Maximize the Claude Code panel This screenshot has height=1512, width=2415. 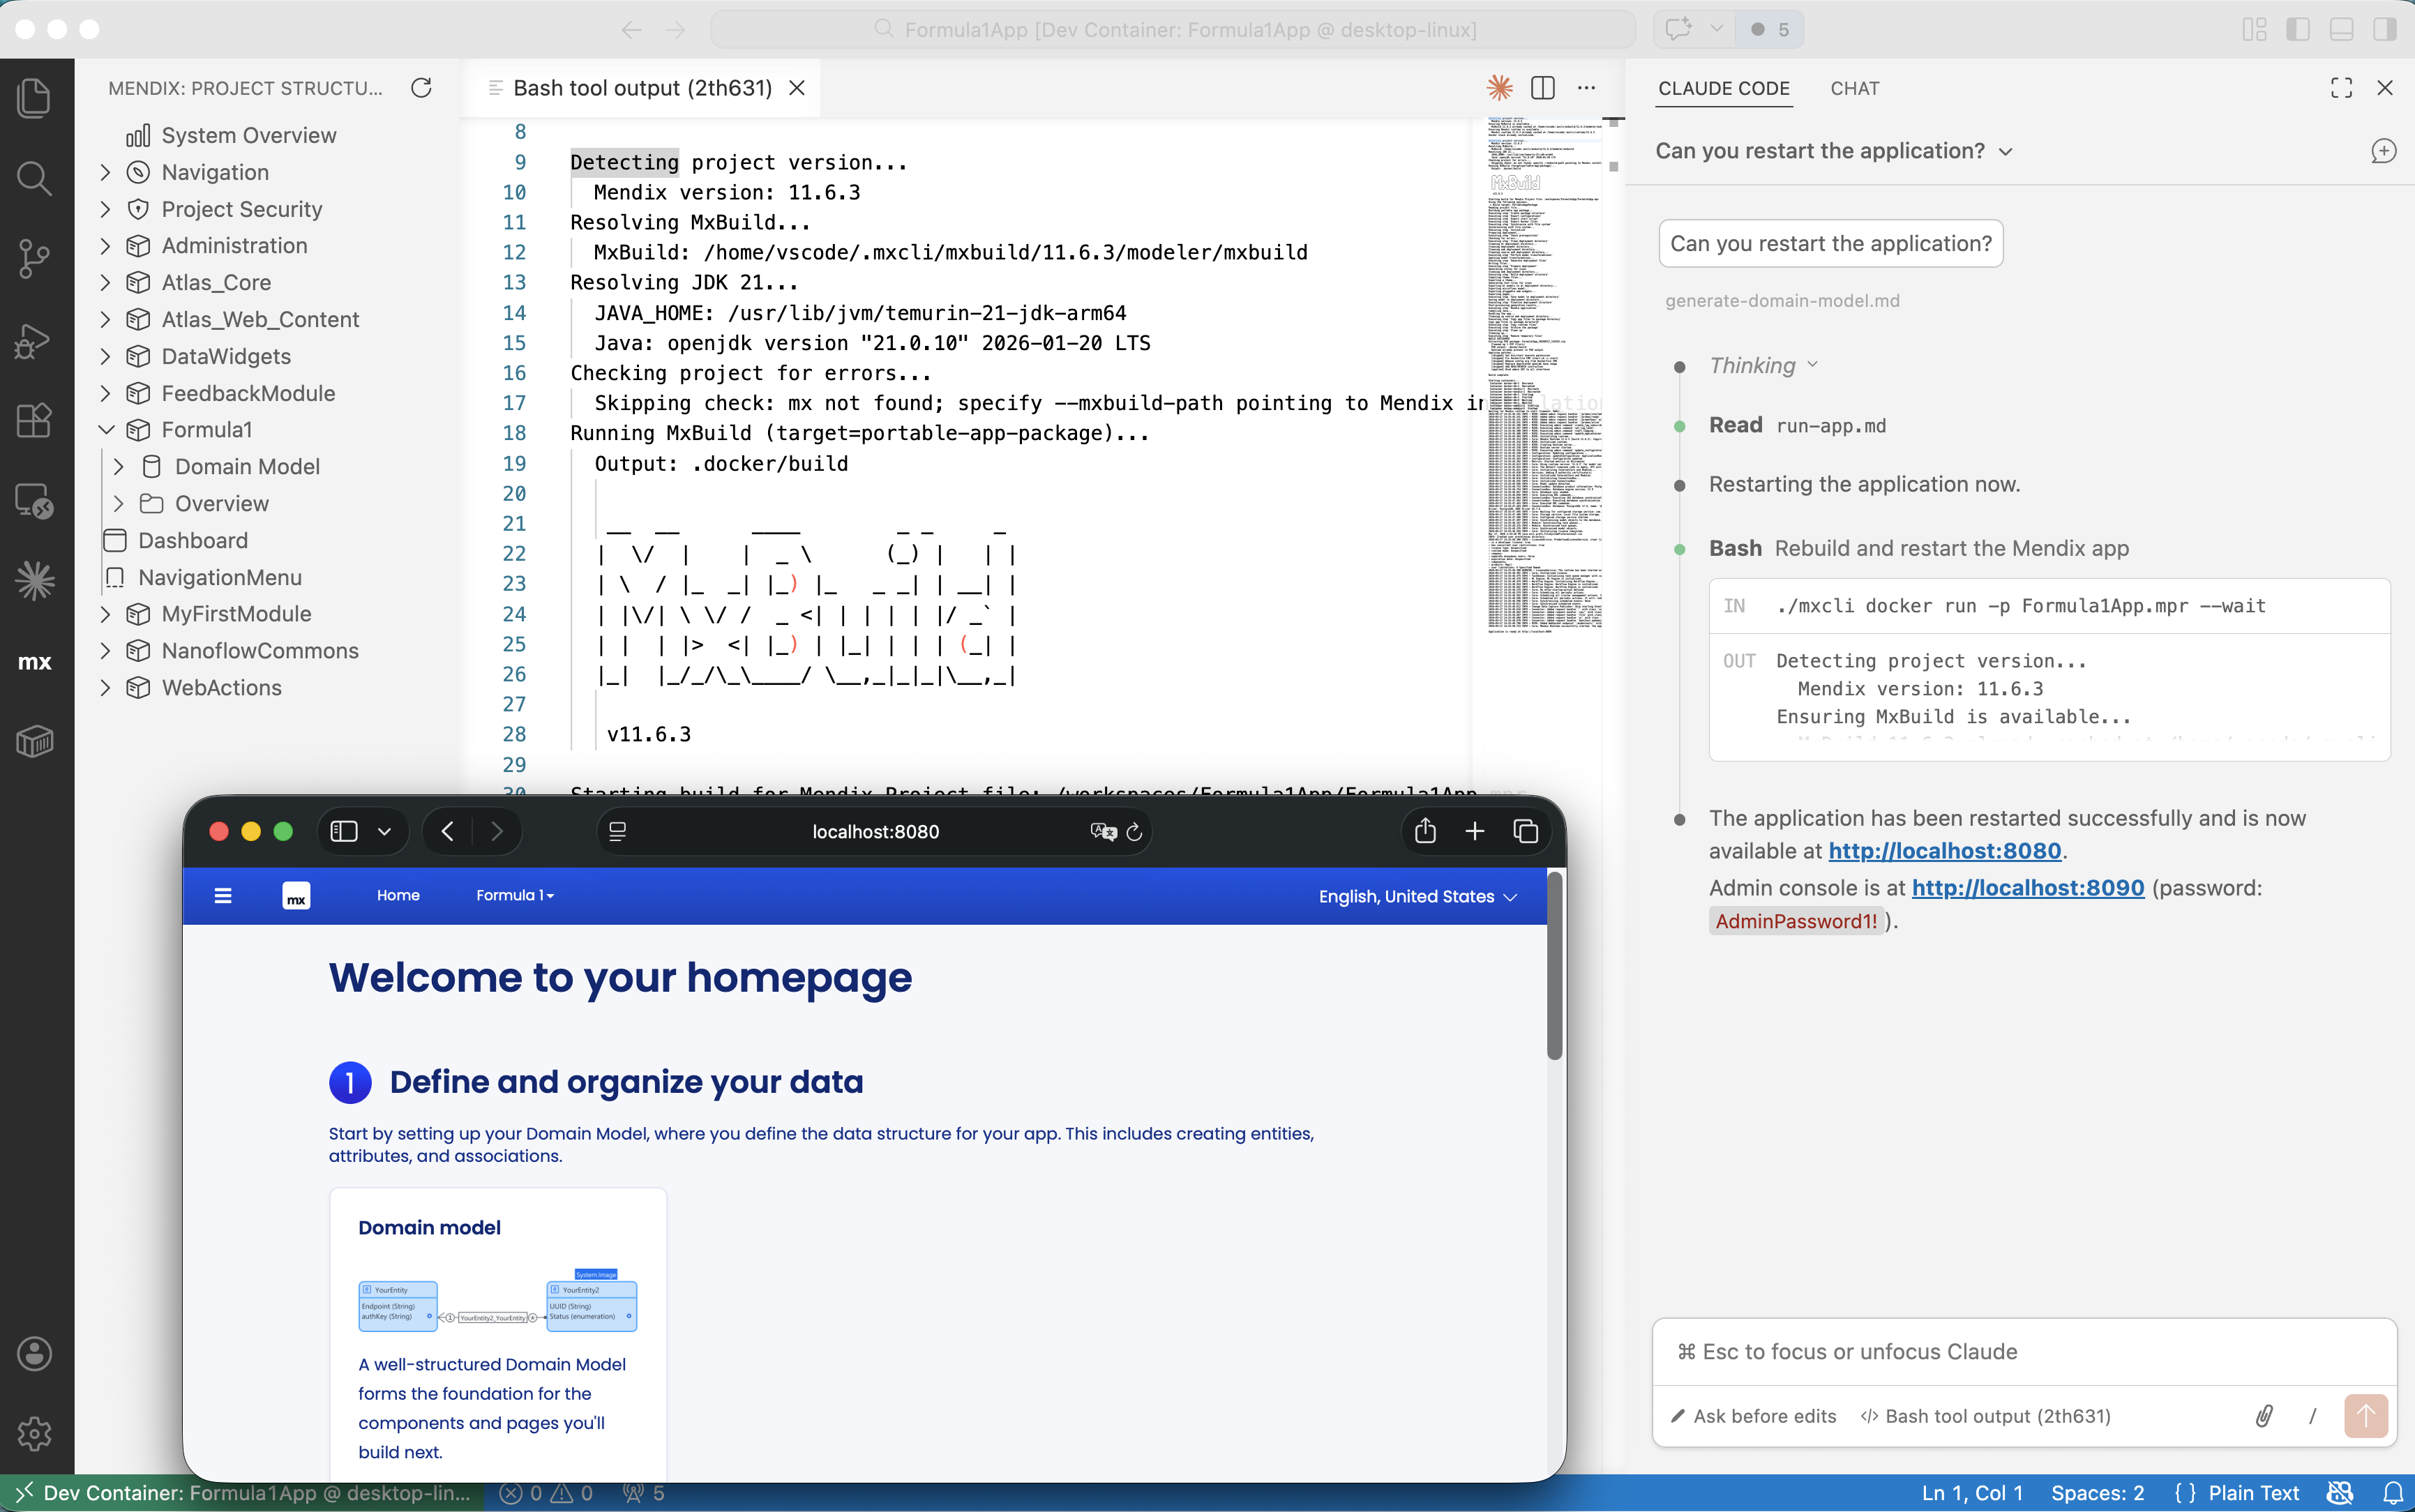[x=2341, y=88]
